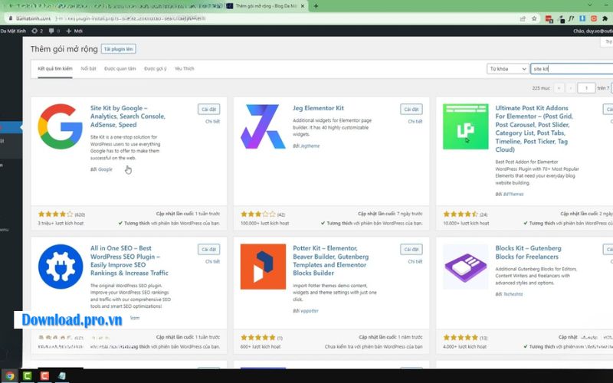Click the Jegtheme author link
This screenshot has width=613, height=383.
pyautogui.click(x=310, y=146)
